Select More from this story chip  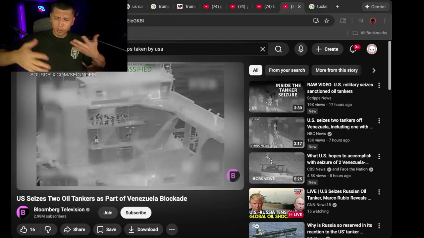[x=337, y=70]
